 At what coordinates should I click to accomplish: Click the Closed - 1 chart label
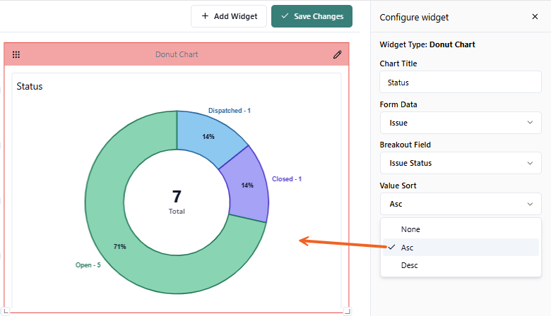click(286, 179)
